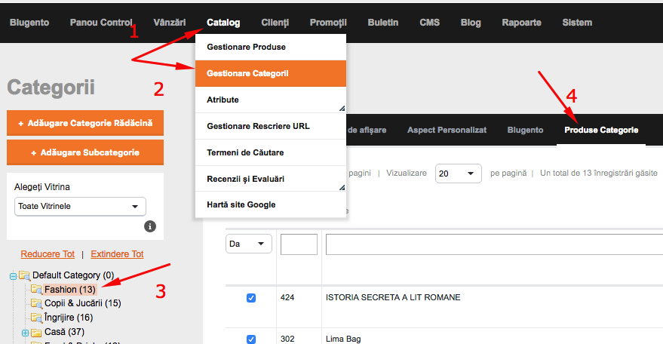663x344 pixels.
Task: Click the info icon below Toate Vitrinele
Action: (x=150, y=226)
